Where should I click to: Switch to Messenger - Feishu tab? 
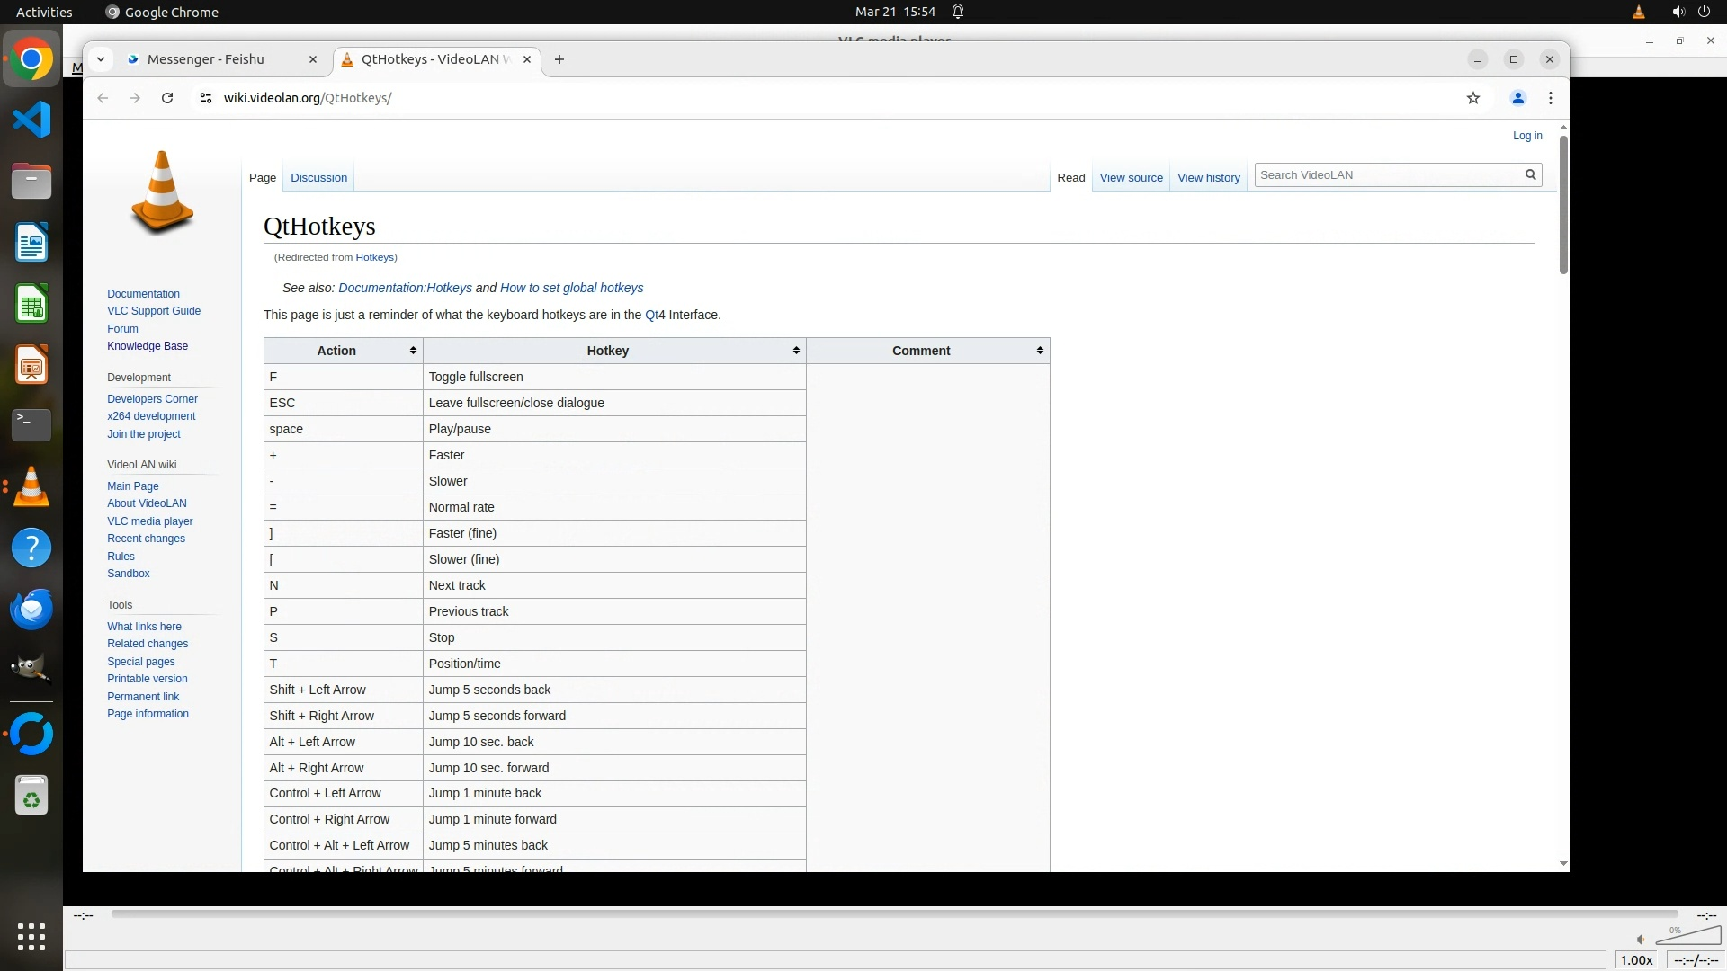click(x=206, y=59)
